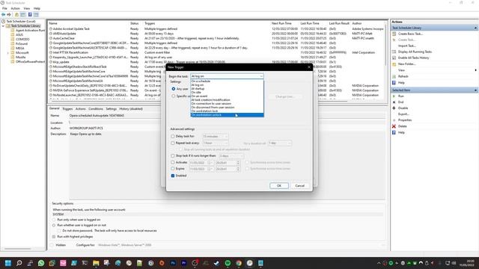
Task: Click the End icon in Selected Item
Action: [394, 102]
